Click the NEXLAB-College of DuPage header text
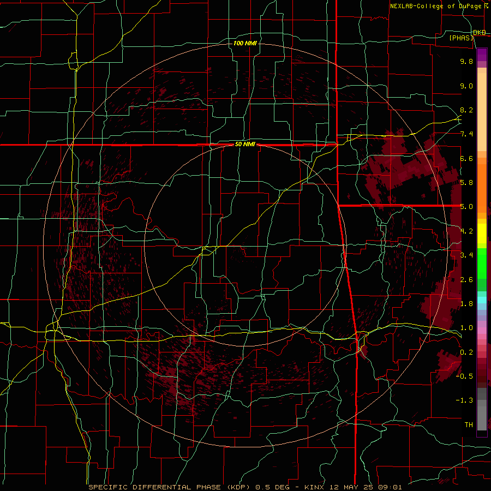The height and width of the screenshot is (491, 491). click(436, 6)
